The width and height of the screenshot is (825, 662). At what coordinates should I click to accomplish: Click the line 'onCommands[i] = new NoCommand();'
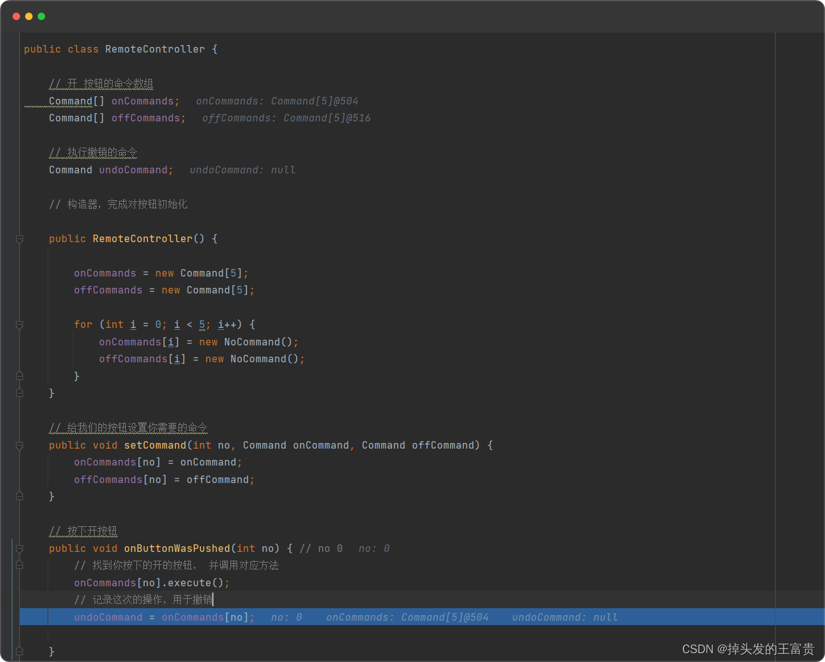[199, 342]
